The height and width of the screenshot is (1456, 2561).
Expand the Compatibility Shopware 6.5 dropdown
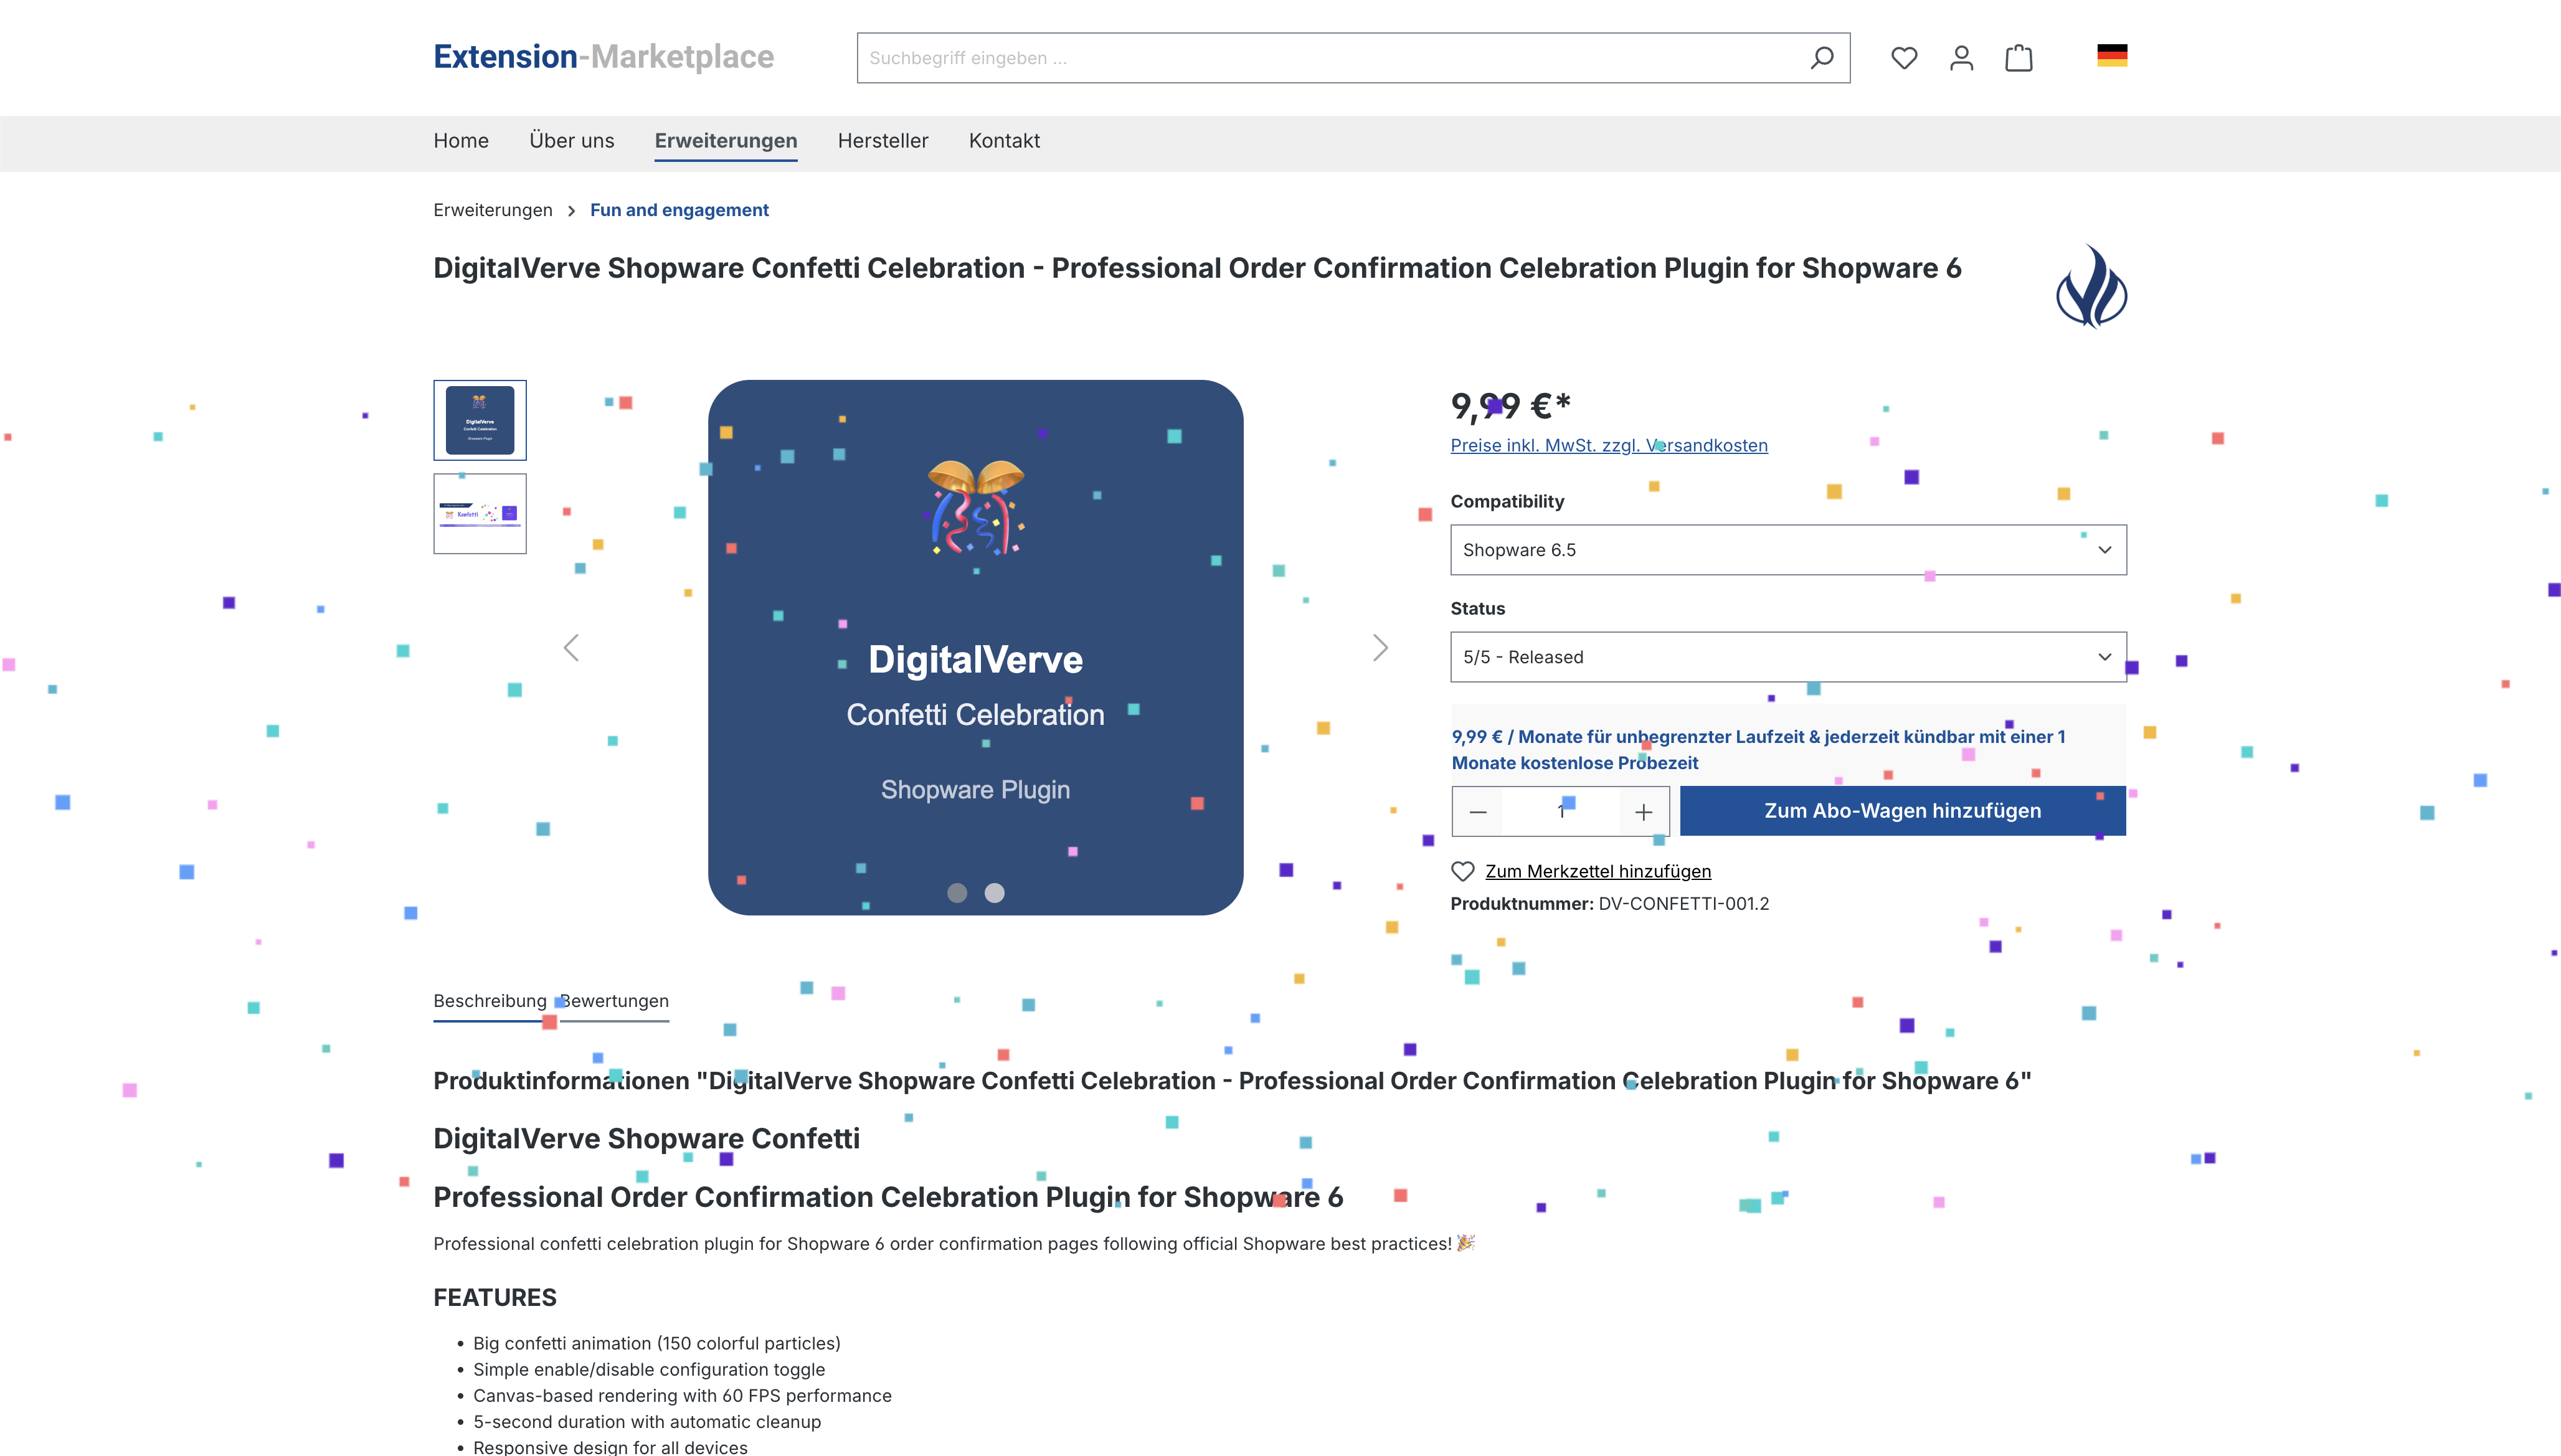pos(1788,550)
